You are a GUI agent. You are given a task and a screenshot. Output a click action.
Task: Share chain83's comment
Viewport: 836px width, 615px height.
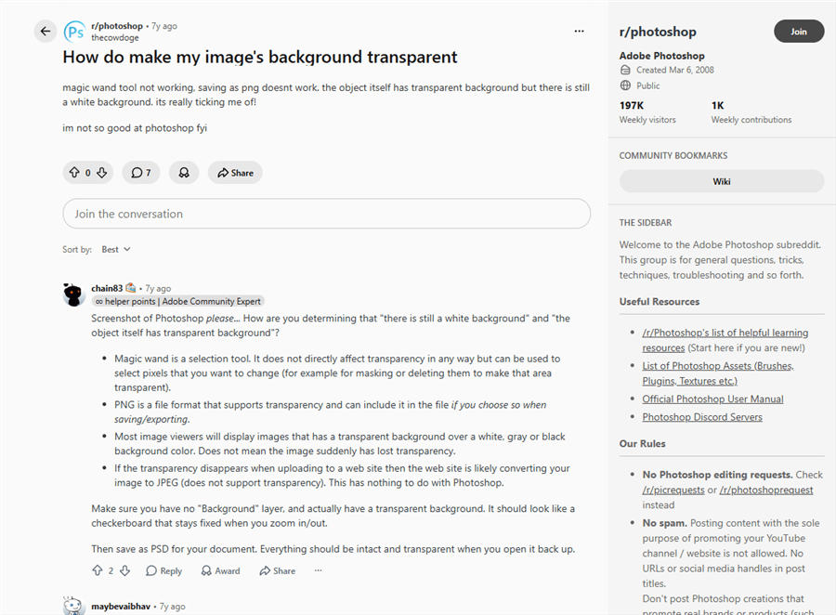pyautogui.click(x=277, y=570)
